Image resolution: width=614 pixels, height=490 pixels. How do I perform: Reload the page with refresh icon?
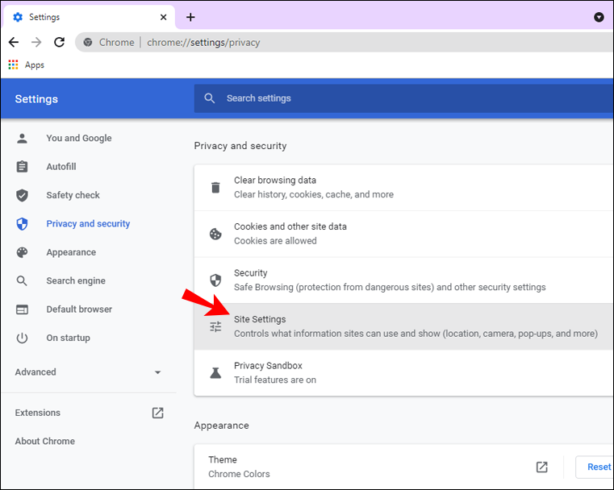click(59, 42)
